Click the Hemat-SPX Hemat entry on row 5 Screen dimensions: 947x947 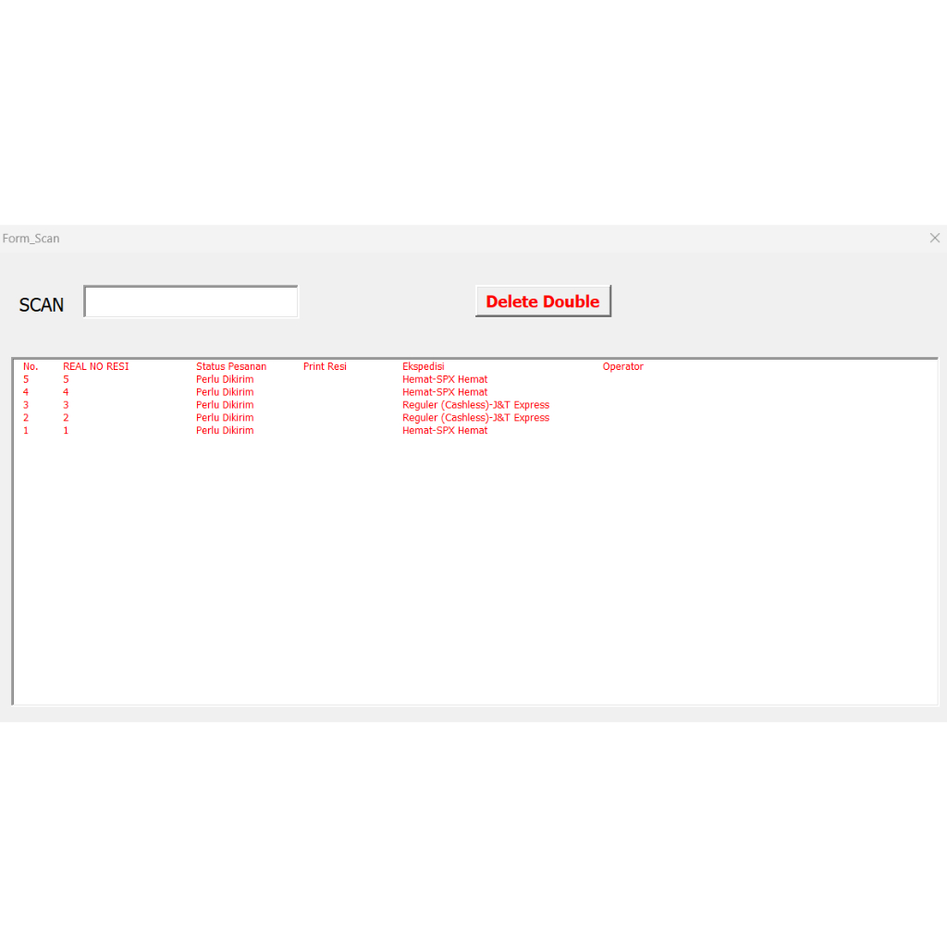click(x=445, y=378)
